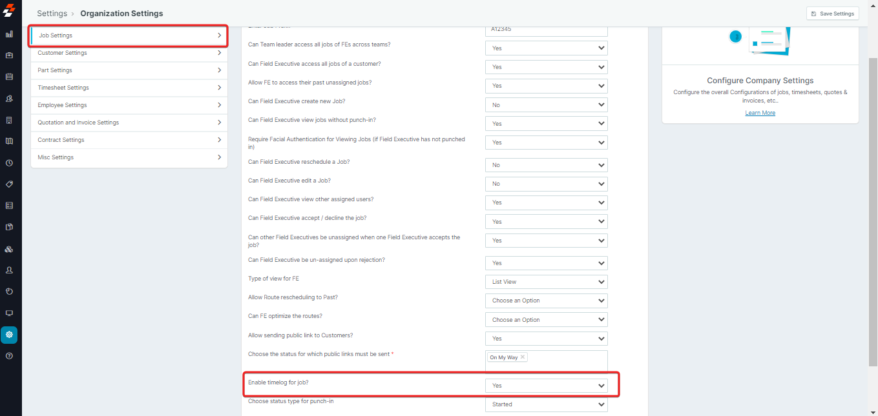Click the price tag icon in sidebar
Screen dimensions: 878x416
click(x=9, y=184)
